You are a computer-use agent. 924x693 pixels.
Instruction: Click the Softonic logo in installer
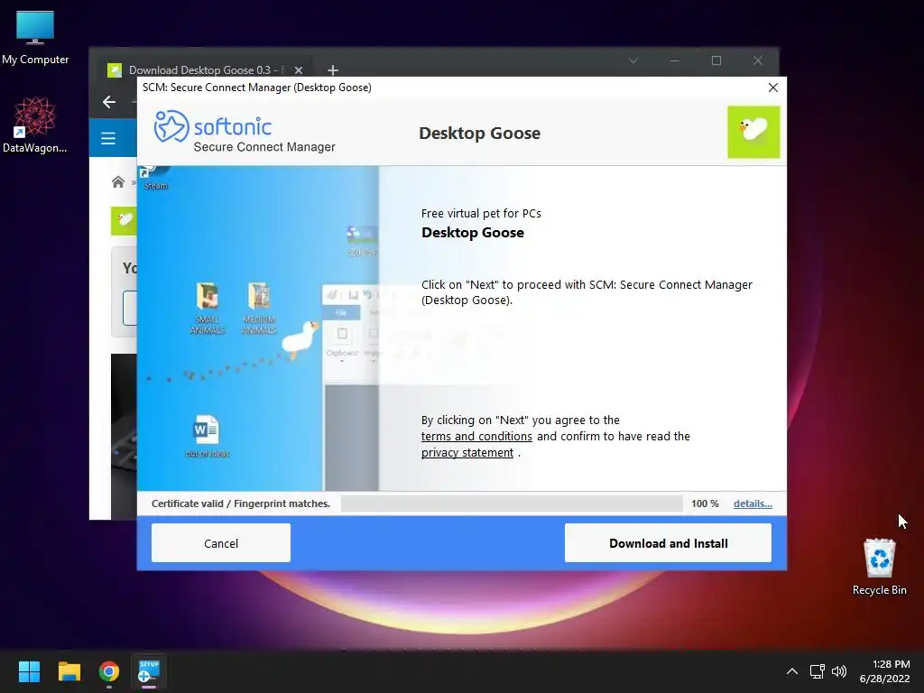pos(212,126)
